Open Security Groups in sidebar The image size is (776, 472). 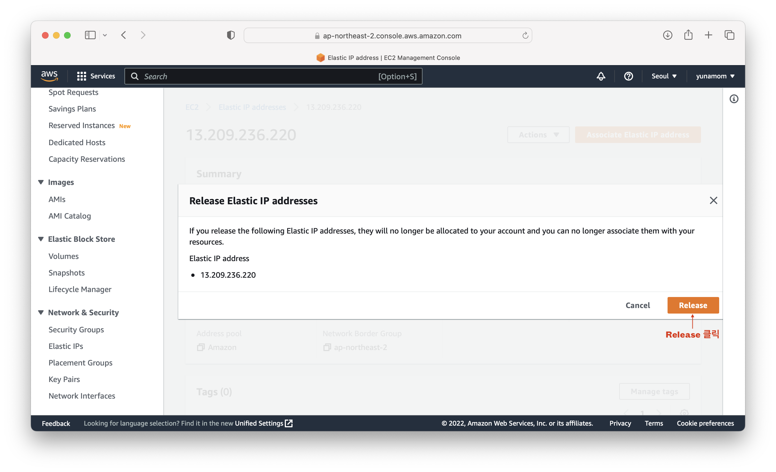76,330
